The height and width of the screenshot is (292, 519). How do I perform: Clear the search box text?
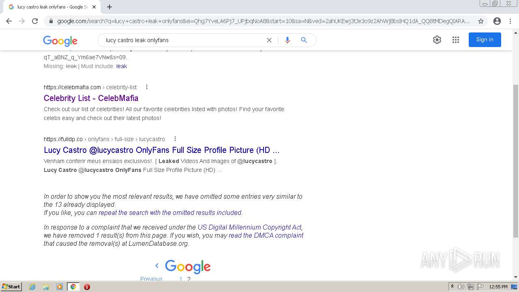pos(269,40)
